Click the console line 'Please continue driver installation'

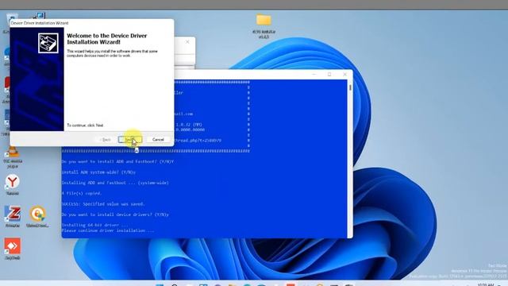coord(108,230)
